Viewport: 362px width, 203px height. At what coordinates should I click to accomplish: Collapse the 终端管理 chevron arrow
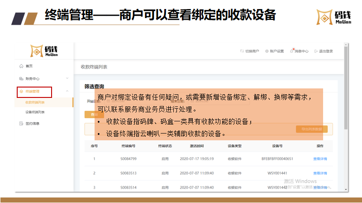tap(67, 92)
